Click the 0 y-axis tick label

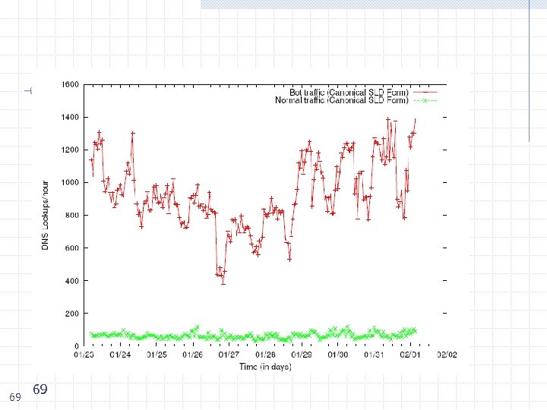[x=77, y=346]
